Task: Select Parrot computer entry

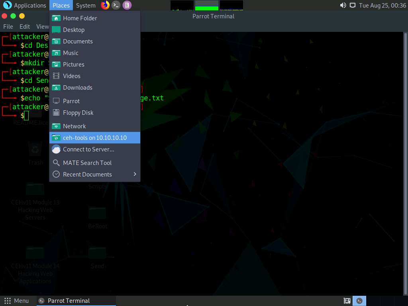Action: coord(95,101)
